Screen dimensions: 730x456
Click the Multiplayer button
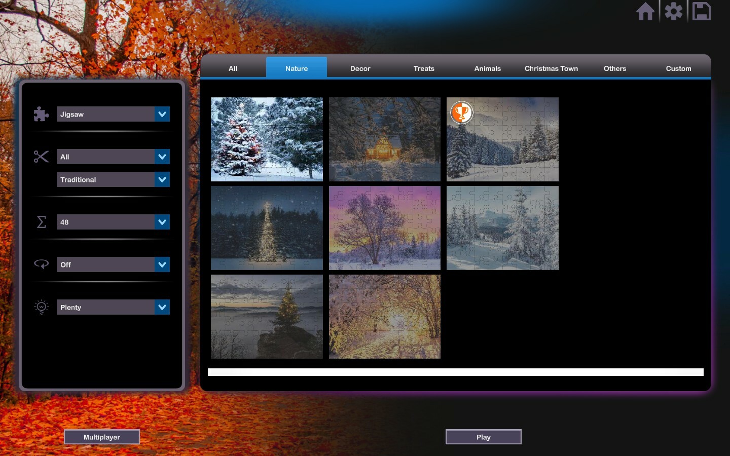click(x=101, y=437)
